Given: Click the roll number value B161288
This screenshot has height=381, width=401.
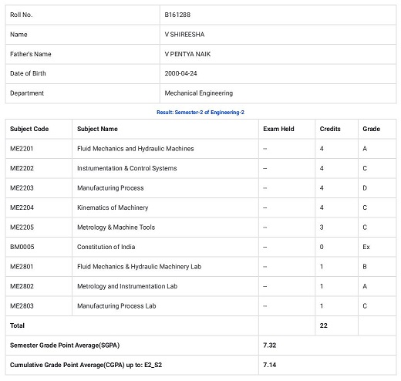Looking at the screenshot, I should (177, 15).
